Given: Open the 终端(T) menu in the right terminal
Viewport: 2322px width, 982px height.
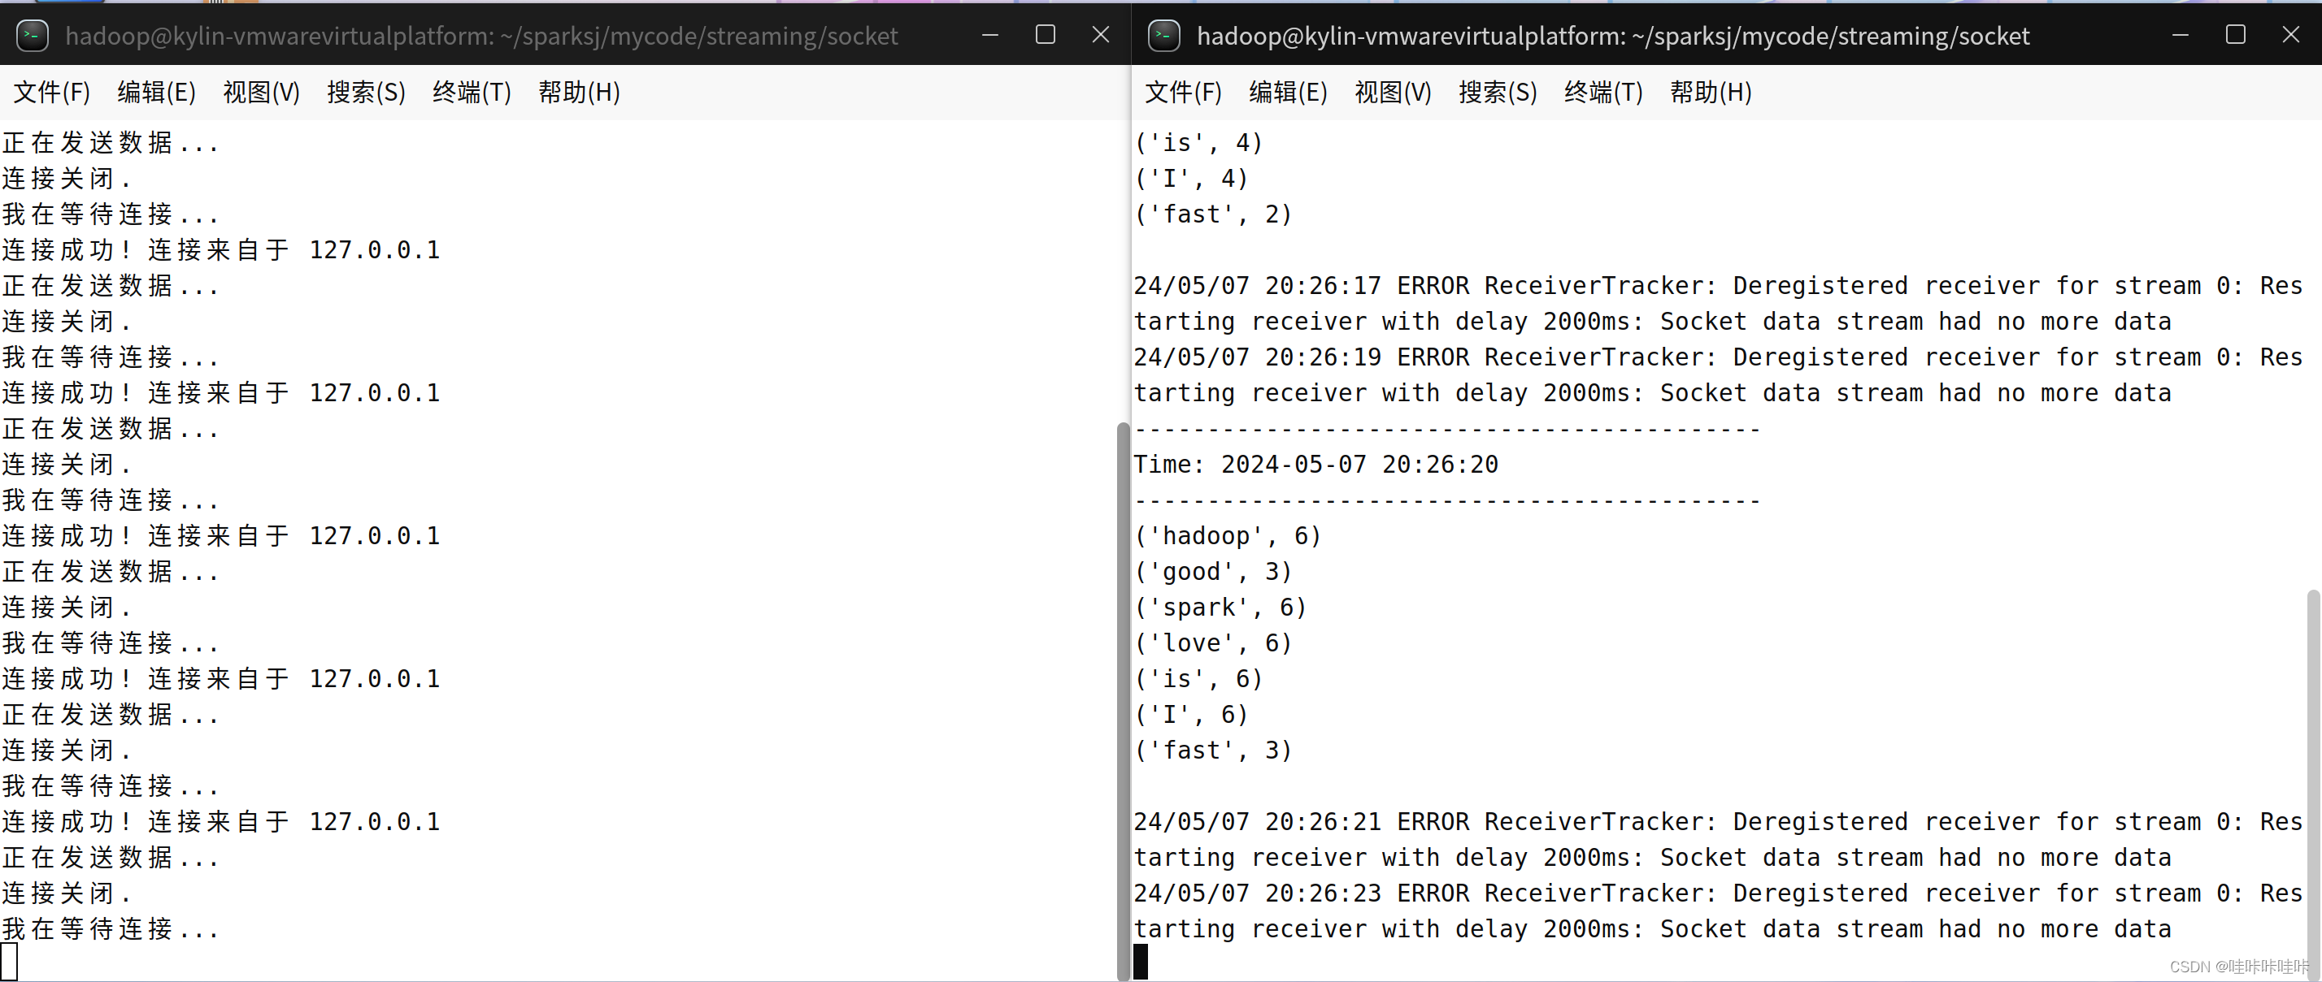Looking at the screenshot, I should coord(1602,92).
